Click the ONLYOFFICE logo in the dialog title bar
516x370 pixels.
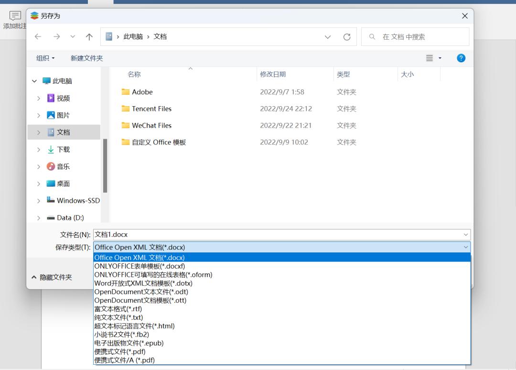tap(34, 15)
